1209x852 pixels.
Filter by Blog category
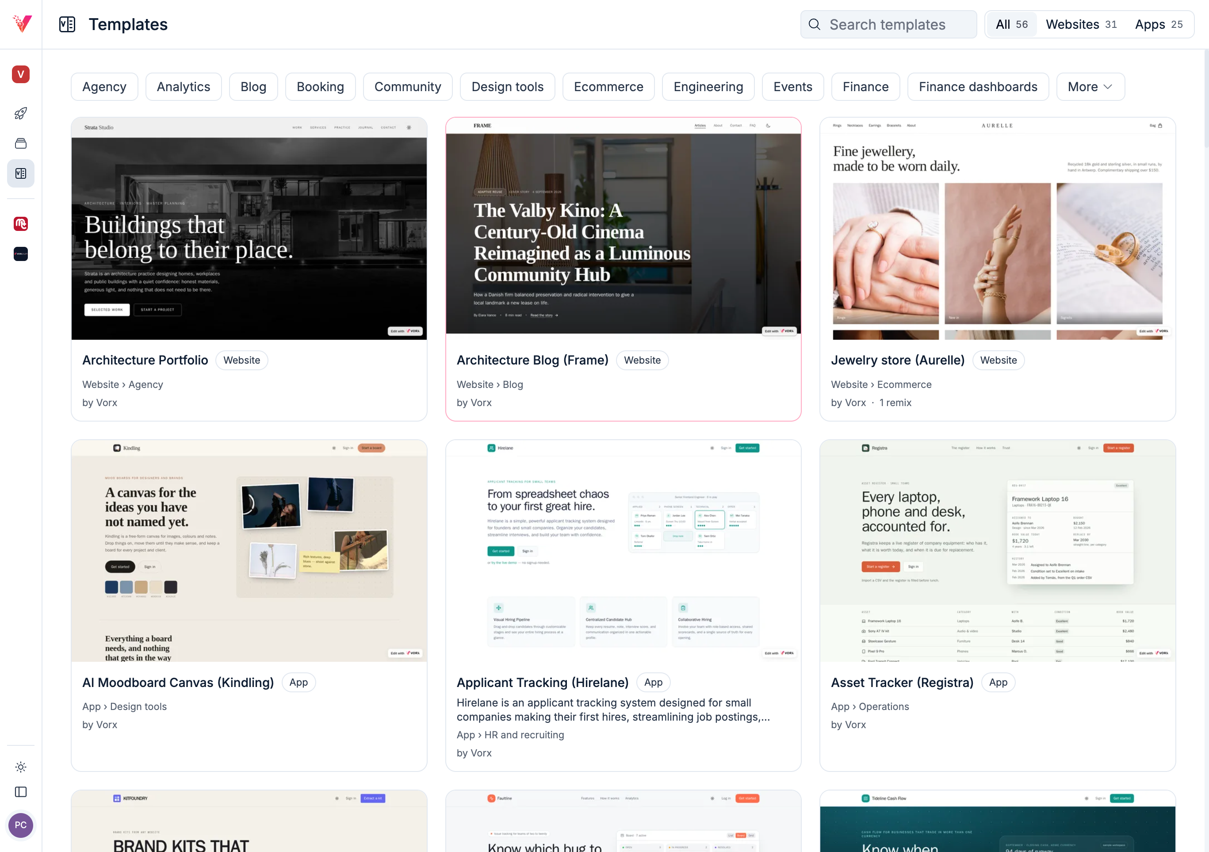pos(253,86)
